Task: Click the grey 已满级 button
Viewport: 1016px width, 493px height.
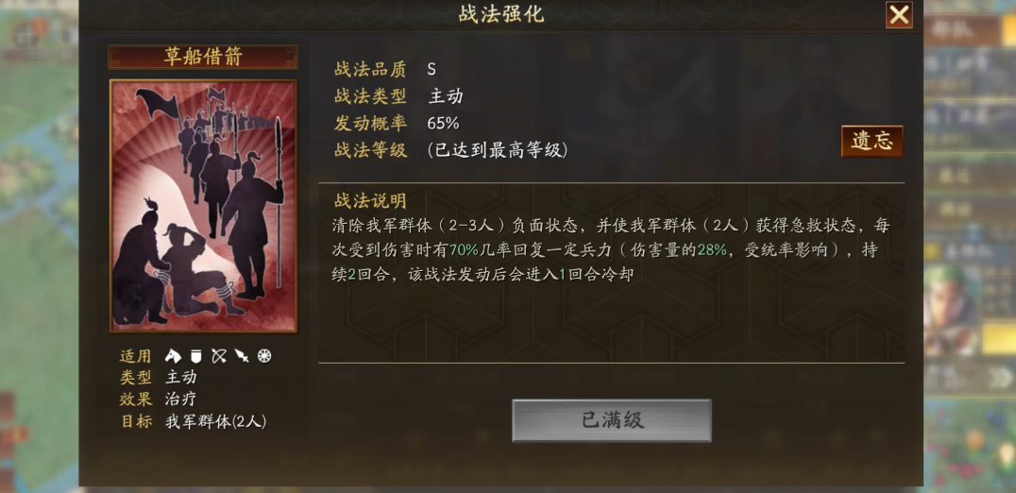Action: (612, 420)
